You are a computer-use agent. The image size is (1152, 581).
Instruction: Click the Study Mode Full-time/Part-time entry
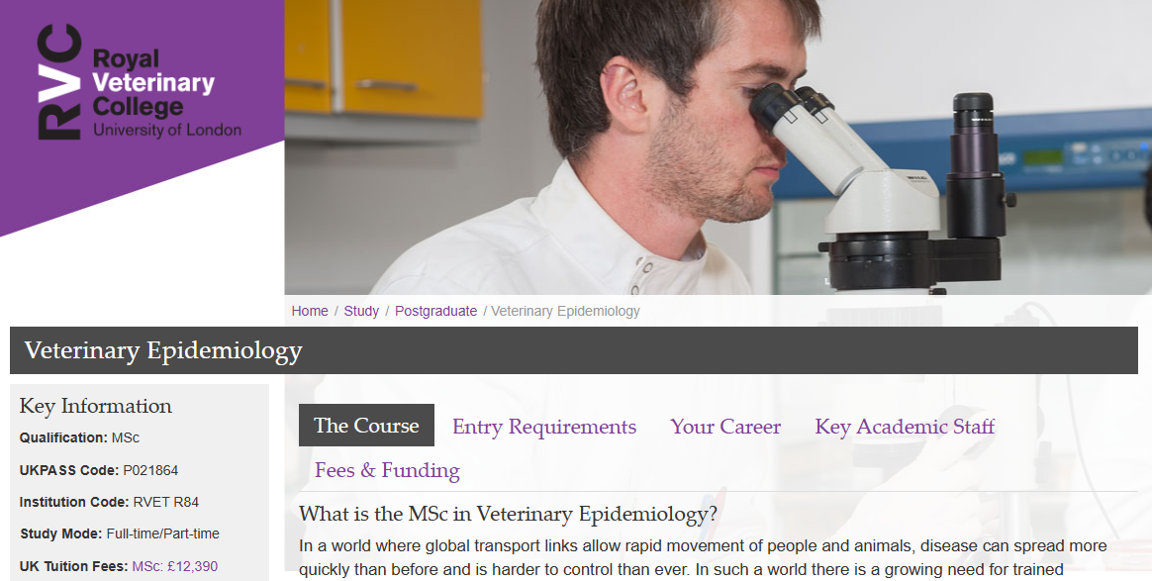coord(120,533)
